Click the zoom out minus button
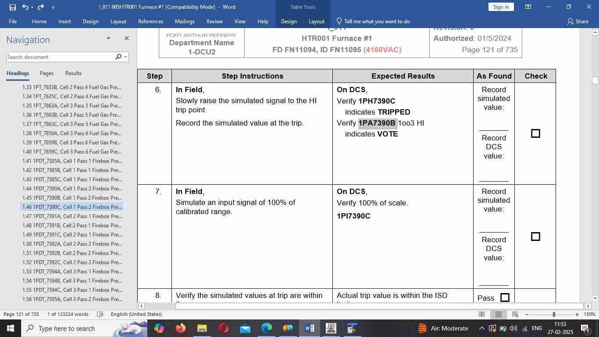This screenshot has height=337, width=599. pyautogui.click(x=527, y=314)
